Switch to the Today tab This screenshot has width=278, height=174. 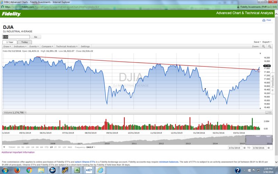pyautogui.click(x=25, y=42)
